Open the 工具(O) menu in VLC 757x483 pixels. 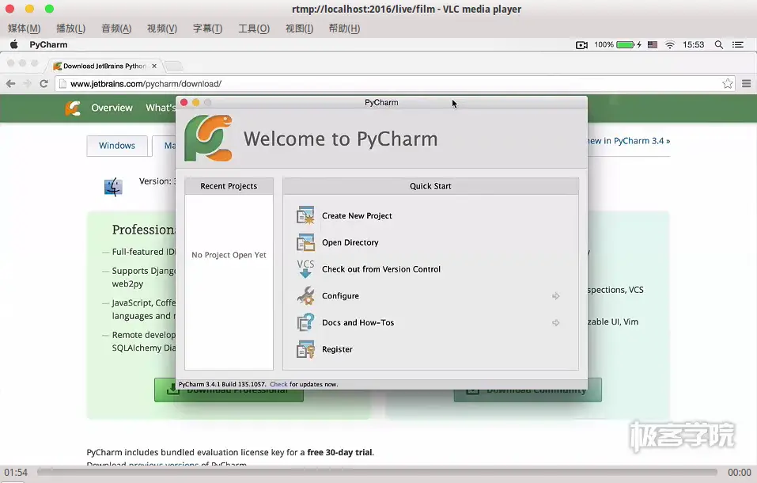254,29
